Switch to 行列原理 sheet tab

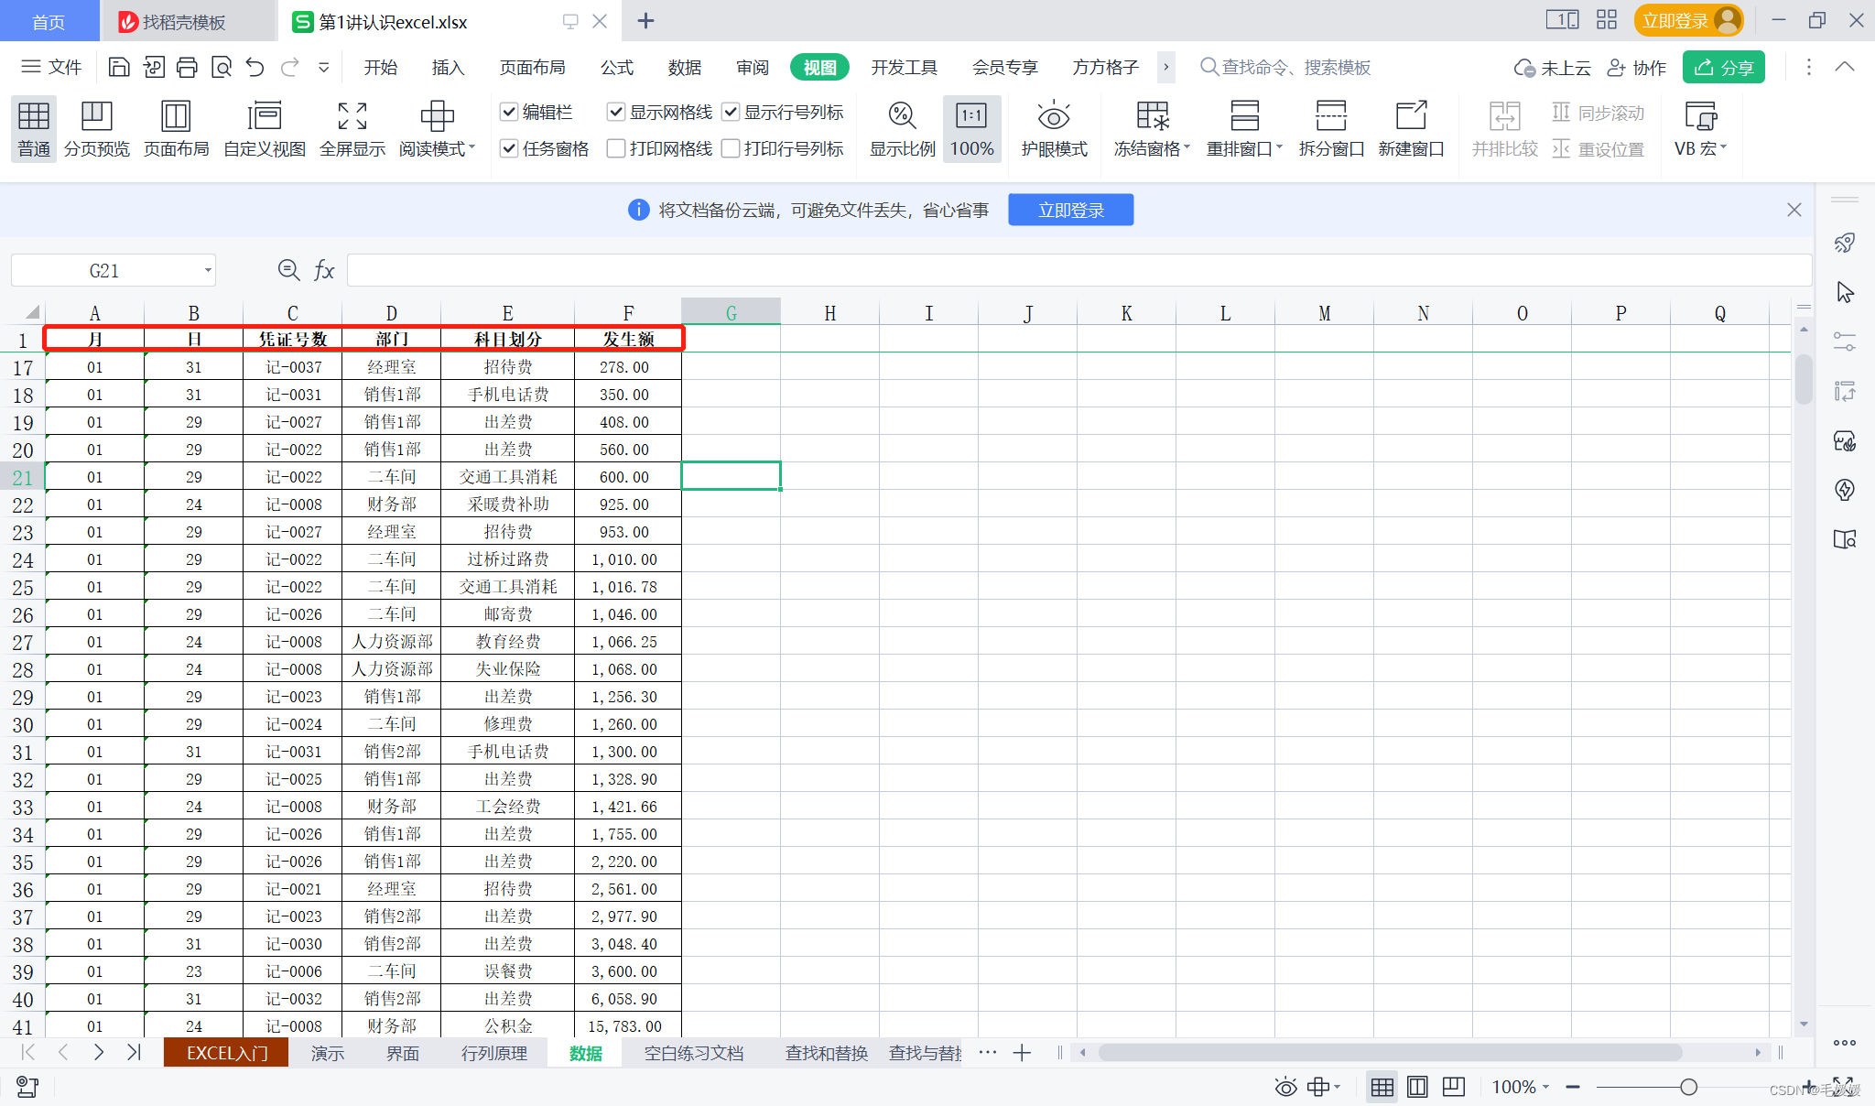click(x=494, y=1053)
